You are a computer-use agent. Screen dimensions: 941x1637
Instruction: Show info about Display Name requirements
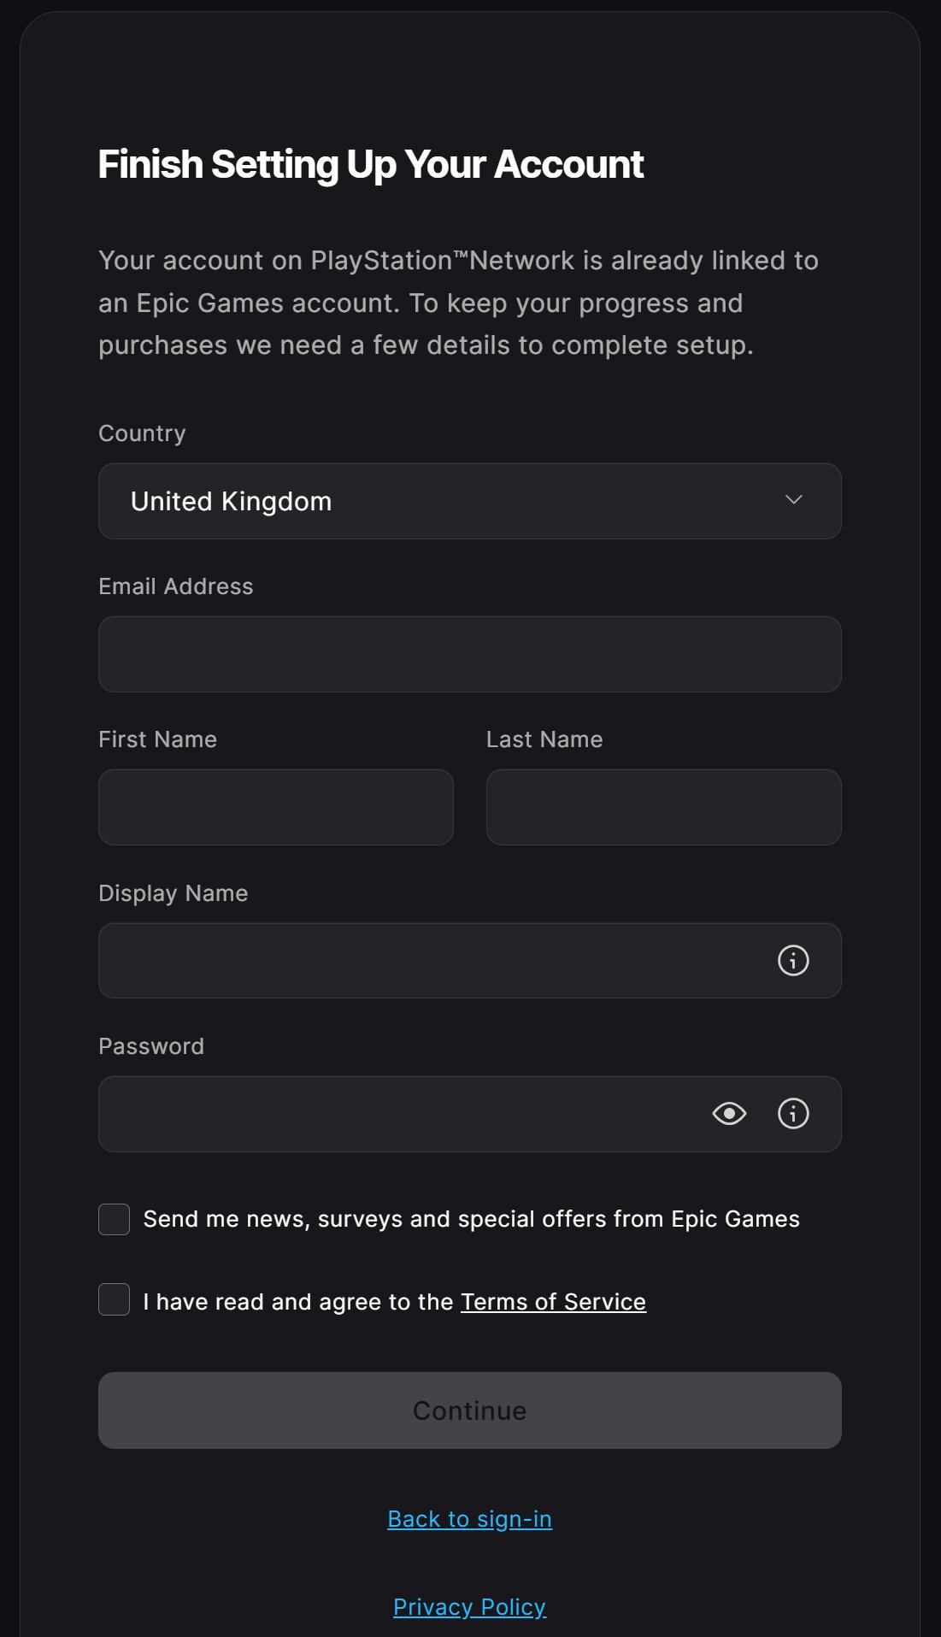coord(793,960)
